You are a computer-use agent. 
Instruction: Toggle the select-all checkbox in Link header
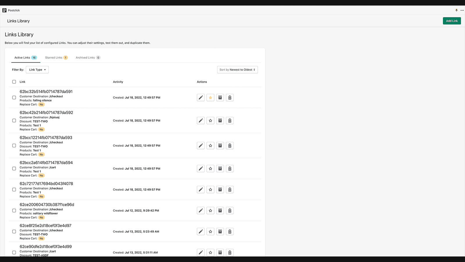(14, 82)
